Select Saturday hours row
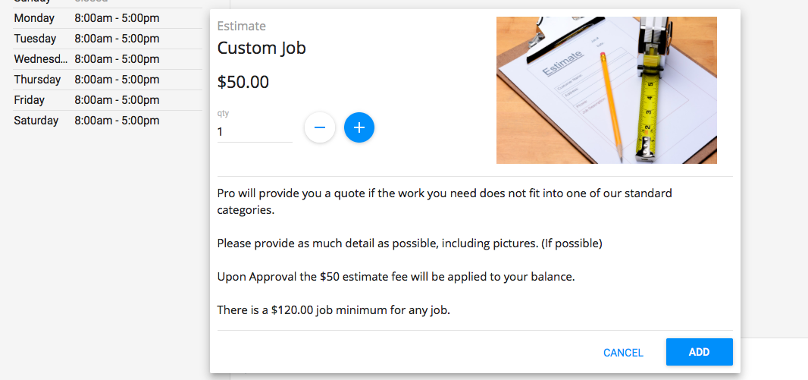This screenshot has width=808, height=380. coord(107,121)
